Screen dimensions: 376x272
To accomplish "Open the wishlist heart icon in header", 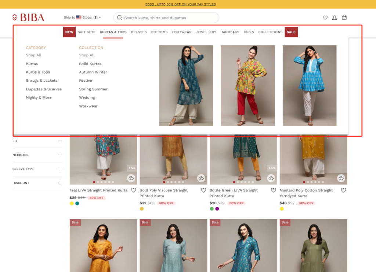I will [x=325, y=17].
